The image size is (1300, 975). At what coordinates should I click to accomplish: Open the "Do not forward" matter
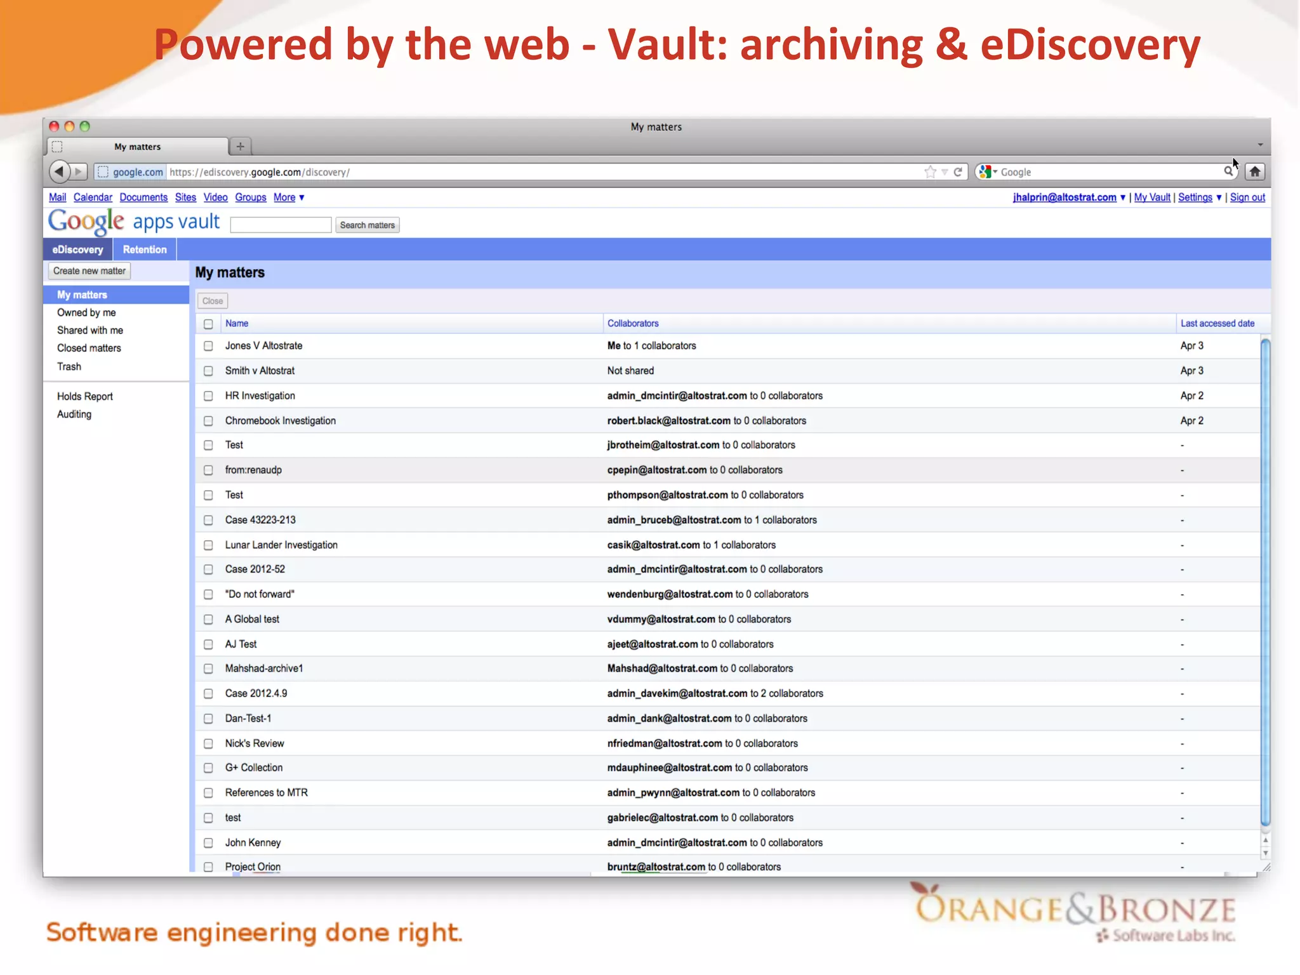pos(260,594)
